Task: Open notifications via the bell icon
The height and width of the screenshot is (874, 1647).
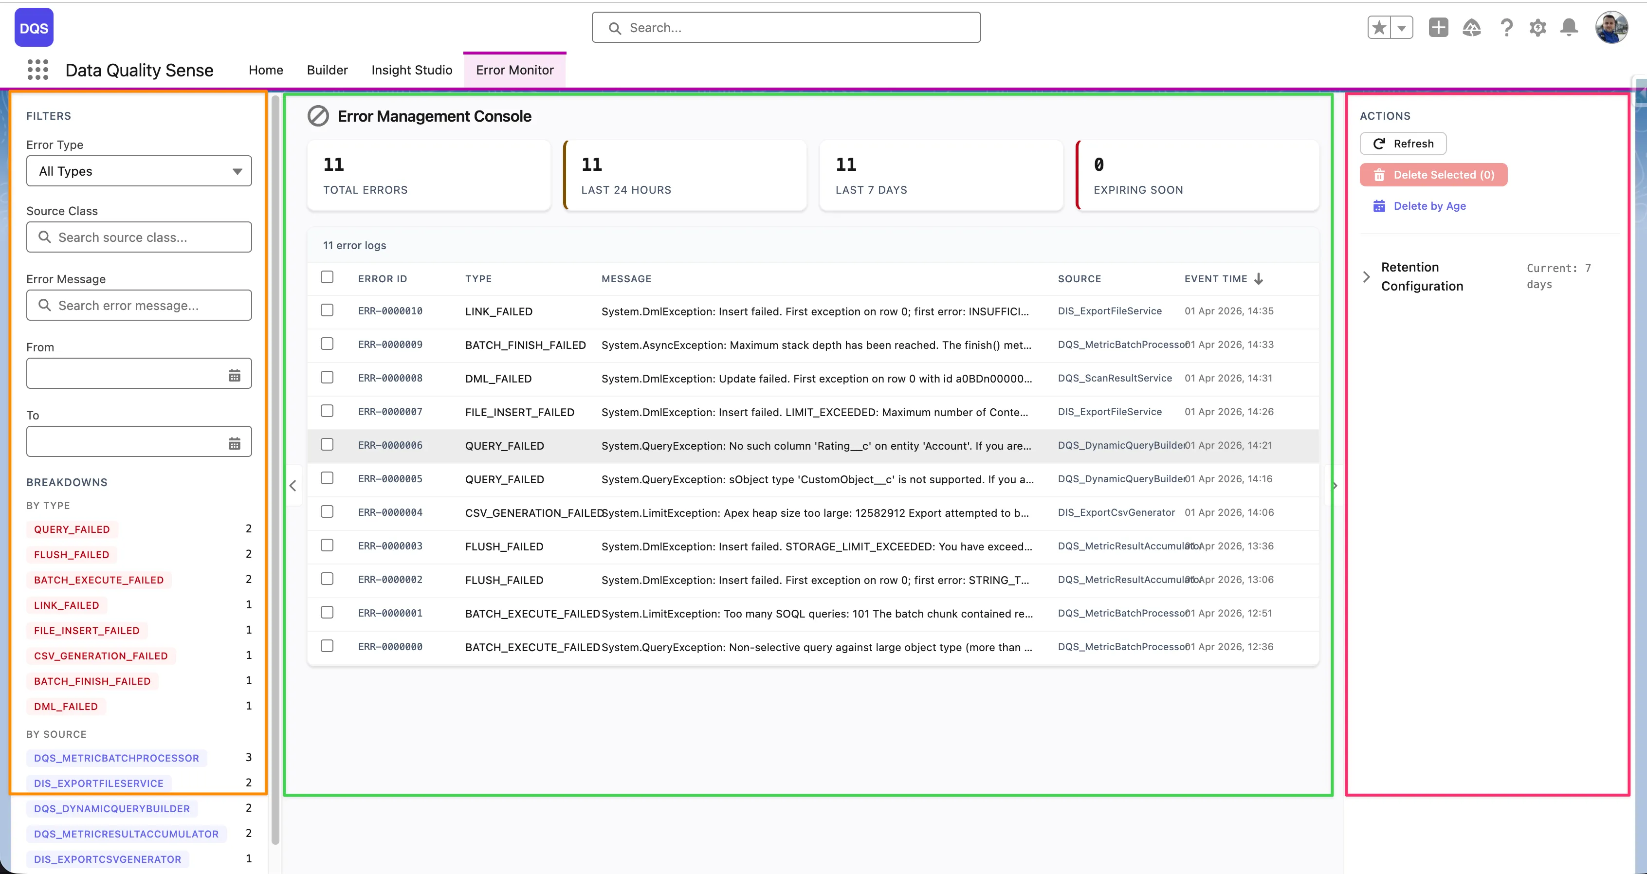Action: pos(1568,27)
